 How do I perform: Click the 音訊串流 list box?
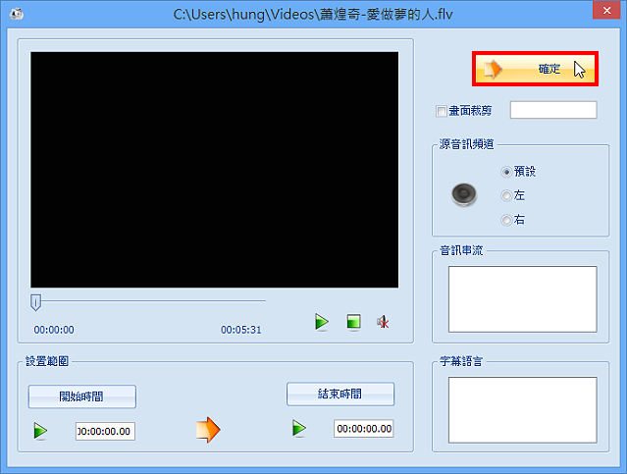tap(523, 299)
